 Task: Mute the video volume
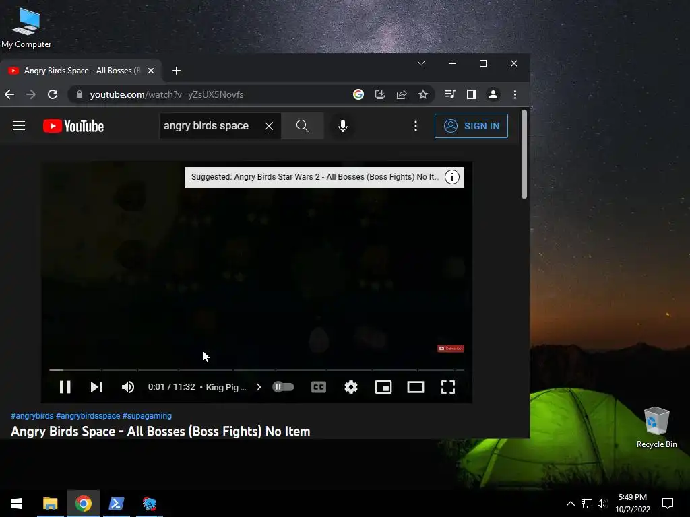[127, 387]
